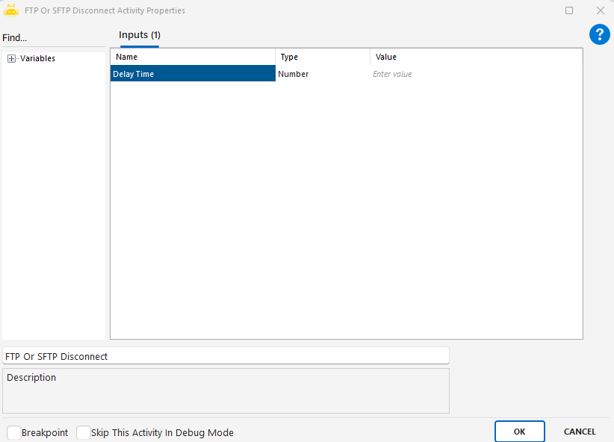Close the Activity Properties dialog window
The image size is (614, 442).
(600, 10)
